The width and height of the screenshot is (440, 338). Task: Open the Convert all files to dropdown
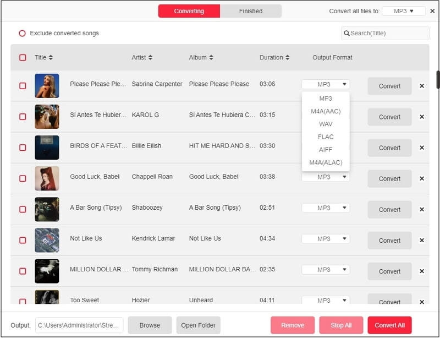[403, 11]
